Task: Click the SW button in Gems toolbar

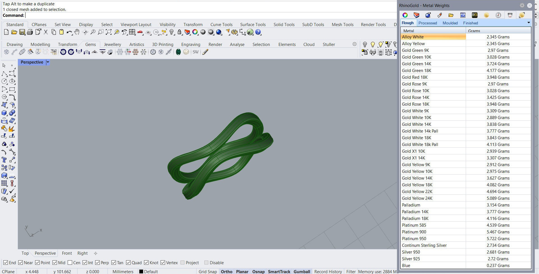Action: click(x=196, y=52)
